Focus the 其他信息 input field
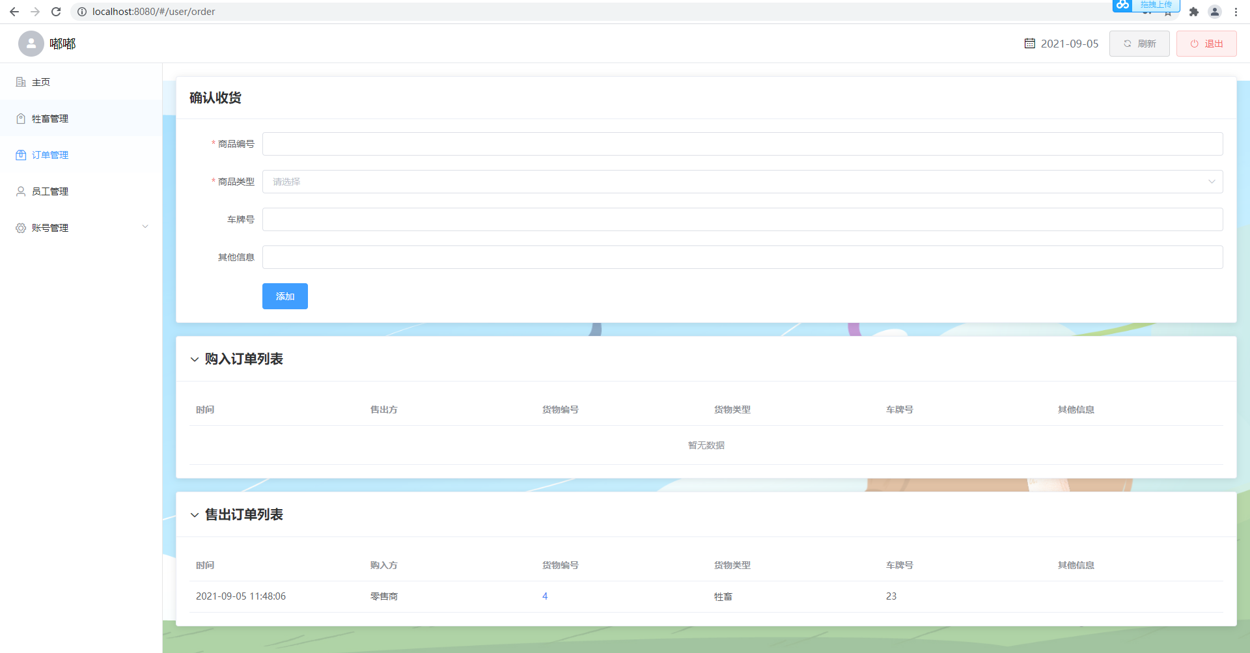 pyautogui.click(x=743, y=257)
